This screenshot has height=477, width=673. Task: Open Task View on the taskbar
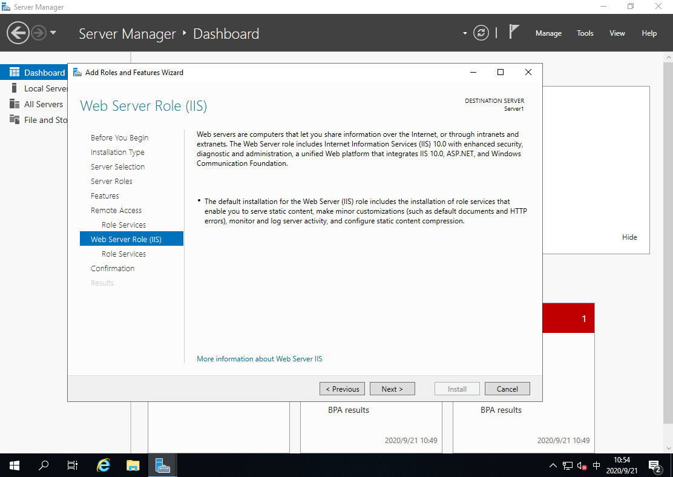[73, 465]
